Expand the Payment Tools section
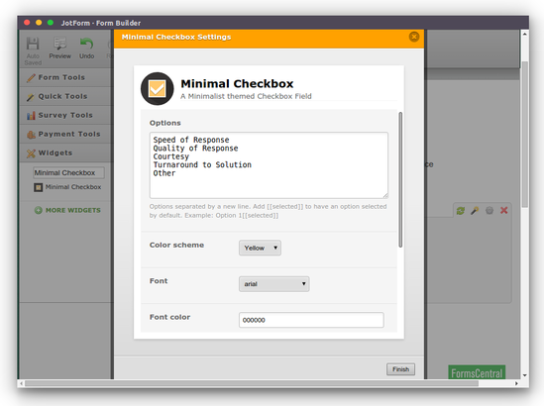Viewport: 544px width, 406px height. point(66,134)
